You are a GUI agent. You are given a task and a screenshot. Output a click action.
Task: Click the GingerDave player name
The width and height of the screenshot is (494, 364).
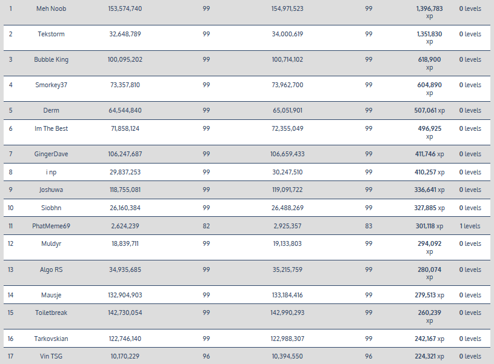(51, 154)
